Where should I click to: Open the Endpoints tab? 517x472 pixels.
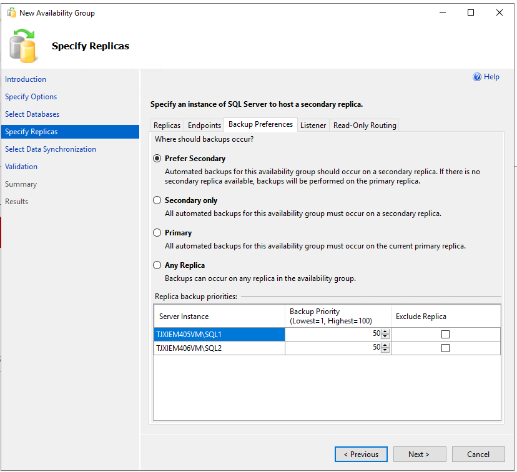coord(204,125)
